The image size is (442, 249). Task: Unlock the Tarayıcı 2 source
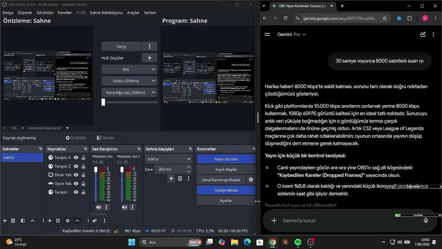[x=83, y=166]
